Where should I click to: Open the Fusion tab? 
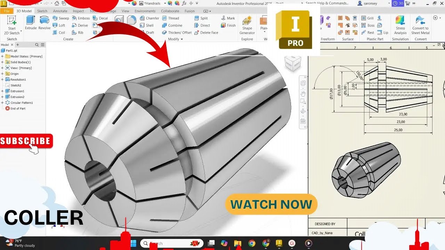(x=189, y=11)
